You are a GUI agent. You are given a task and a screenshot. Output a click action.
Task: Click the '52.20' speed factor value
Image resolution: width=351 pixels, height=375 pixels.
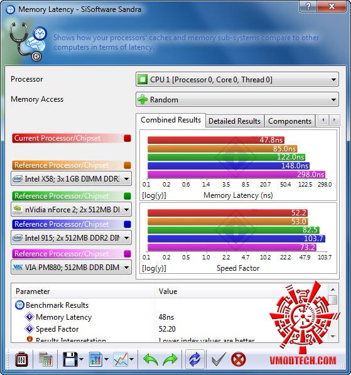coord(167,329)
